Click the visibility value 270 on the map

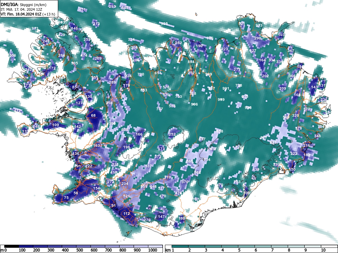(147, 220)
